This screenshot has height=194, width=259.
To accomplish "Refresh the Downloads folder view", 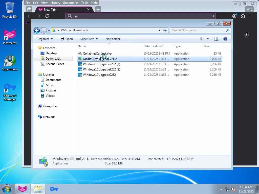I will [x=165, y=30].
